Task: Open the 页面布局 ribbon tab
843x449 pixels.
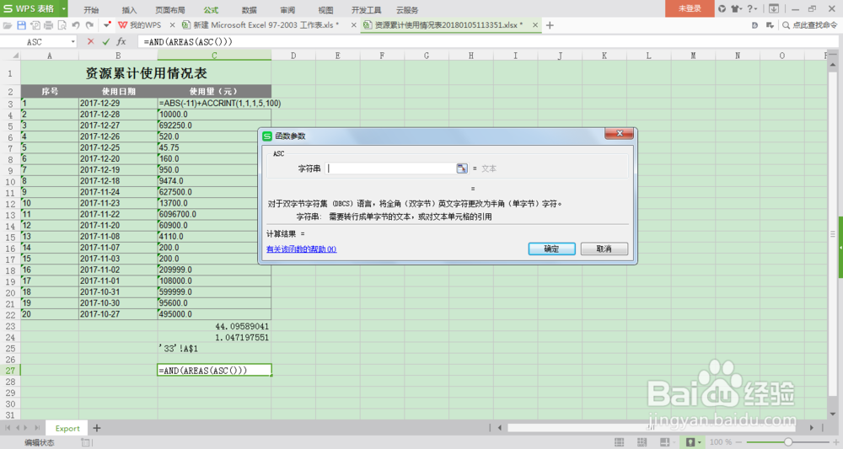Action: [170, 9]
